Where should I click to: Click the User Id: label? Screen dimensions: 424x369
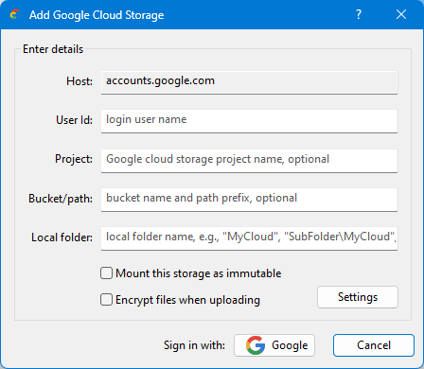75,120
